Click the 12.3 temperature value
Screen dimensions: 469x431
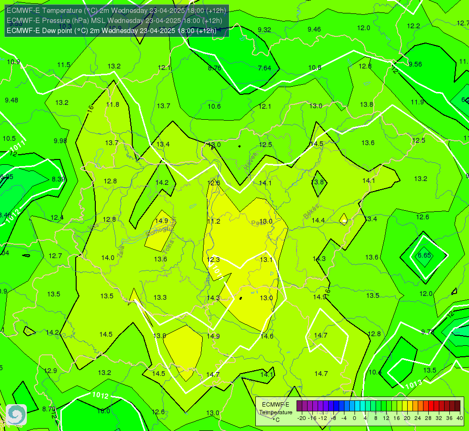[213, 260]
